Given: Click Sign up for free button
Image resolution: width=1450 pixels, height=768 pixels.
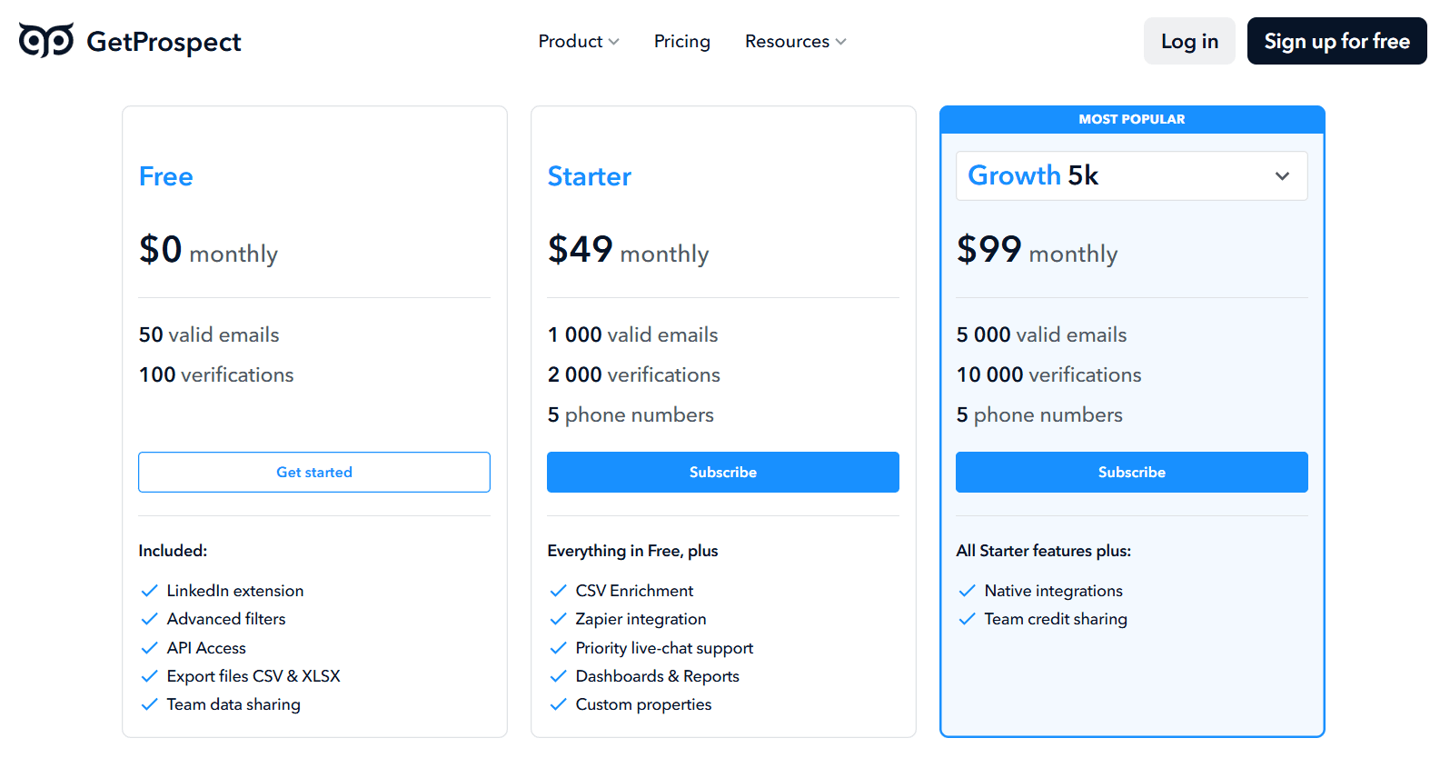Looking at the screenshot, I should (1336, 42).
